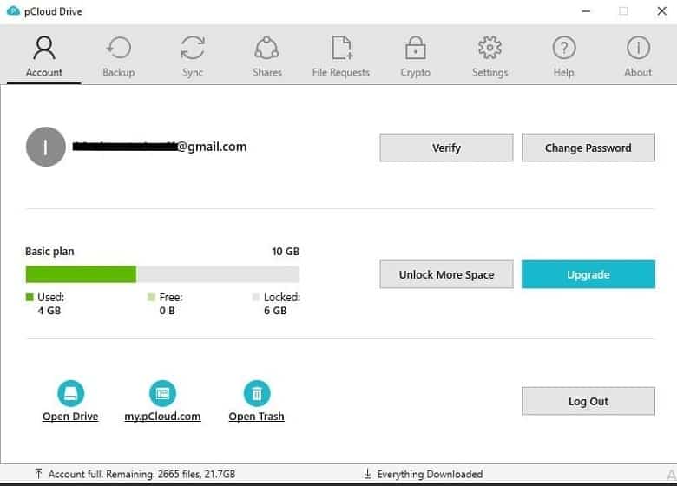Image resolution: width=677 pixels, height=486 pixels.
Task: Open the Help tab
Action: tap(564, 56)
